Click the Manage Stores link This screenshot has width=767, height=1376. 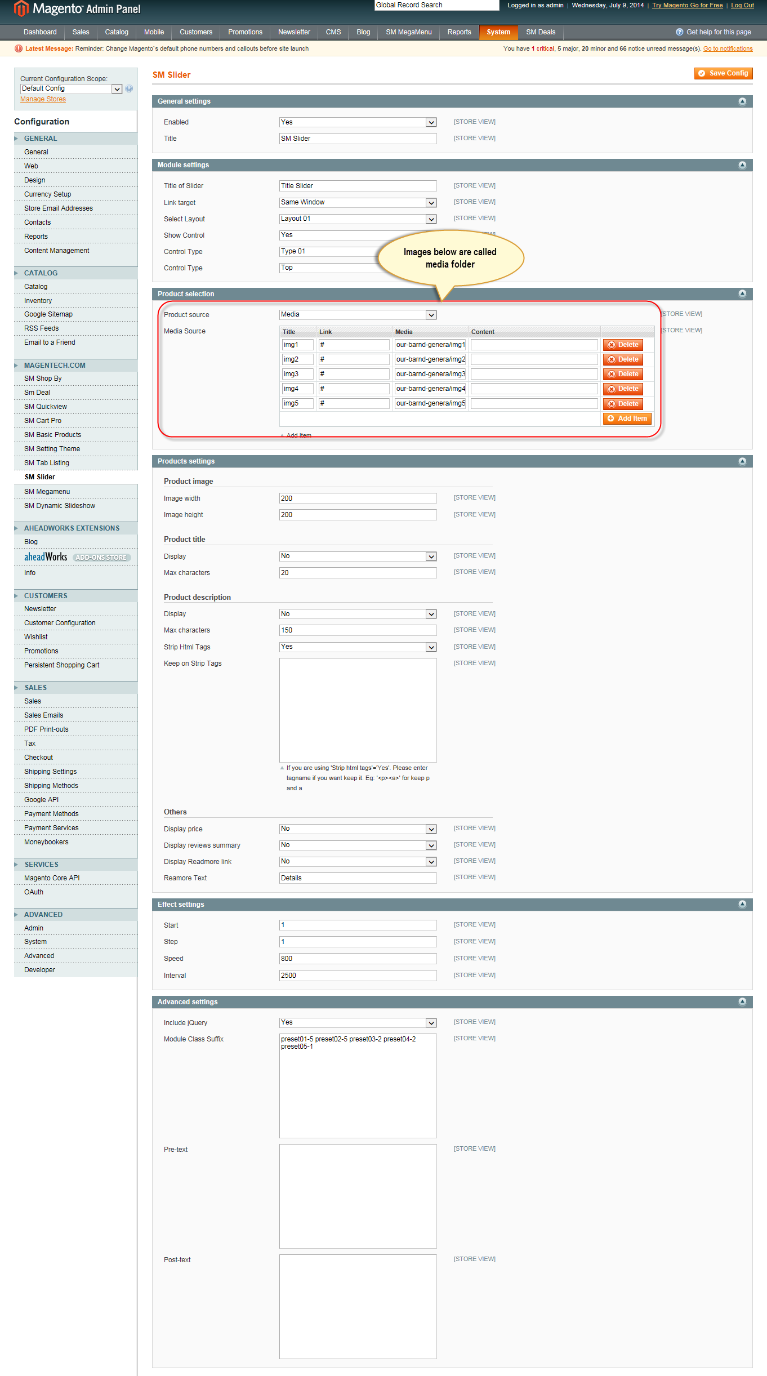43,99
